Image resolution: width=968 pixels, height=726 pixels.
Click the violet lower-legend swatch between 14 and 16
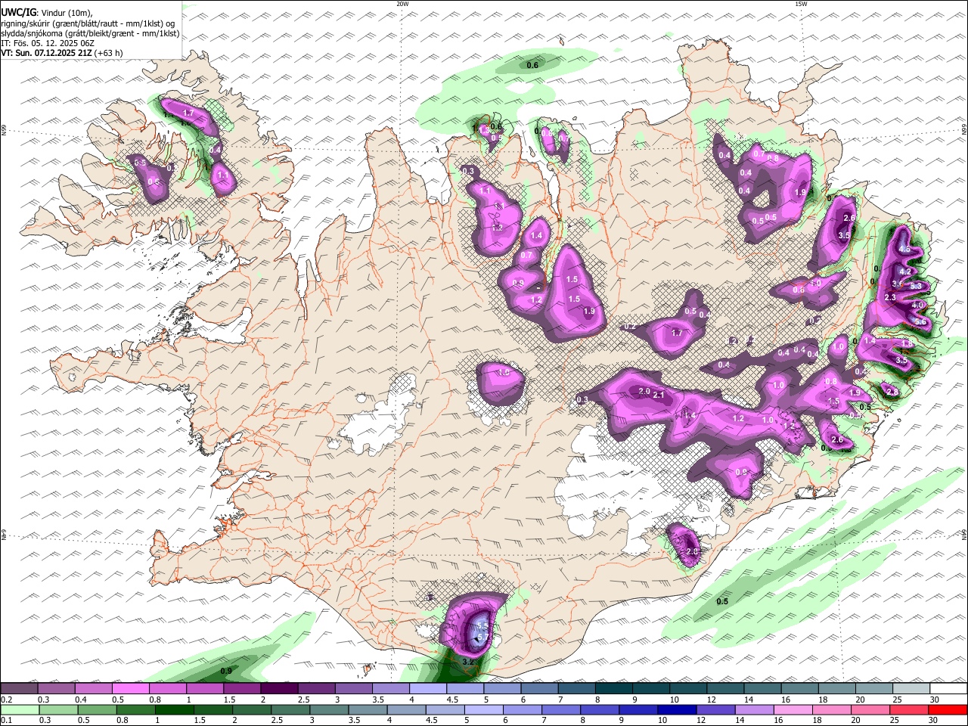[754, 710]
